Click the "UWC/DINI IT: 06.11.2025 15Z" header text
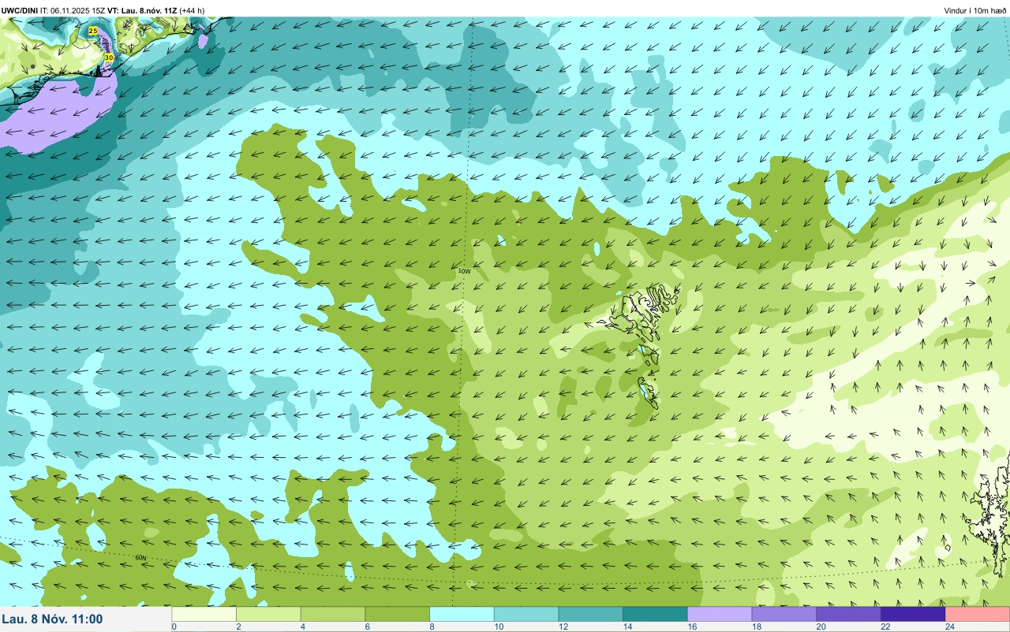The height and width of the screenshot is (632, 1010). (x=54, y=10)
